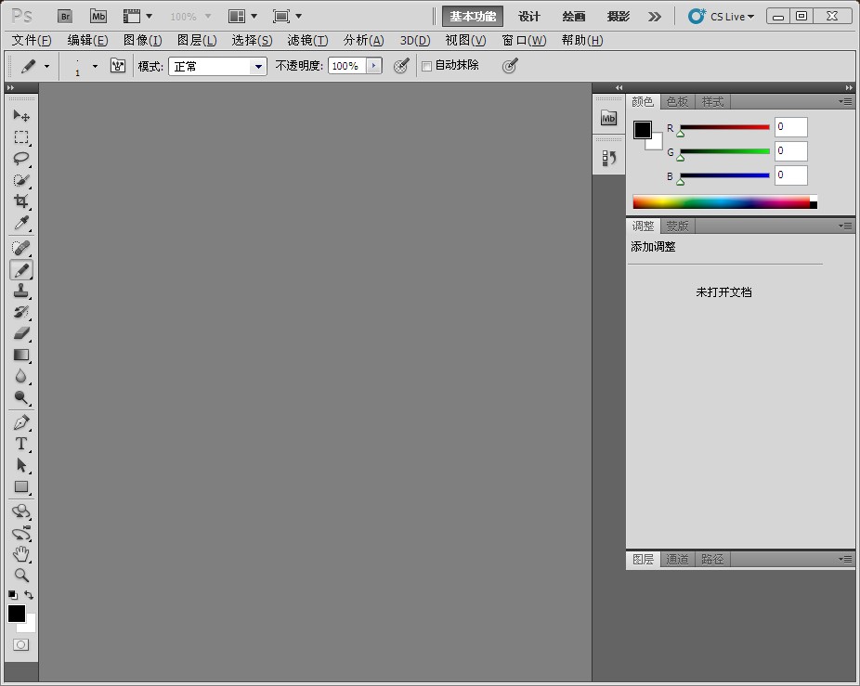The image size is (860, 686).
Task: Select the Rectangle shape tool
Action: click(21, 486)
